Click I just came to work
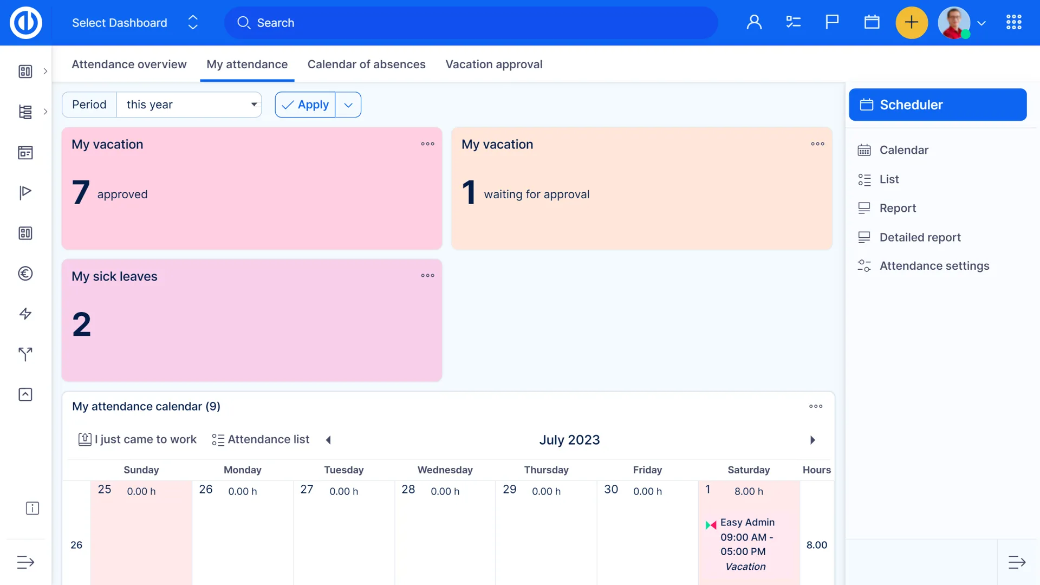Image resolution: width=1040 pixels, height=585 pixels. tap(138, 439)
